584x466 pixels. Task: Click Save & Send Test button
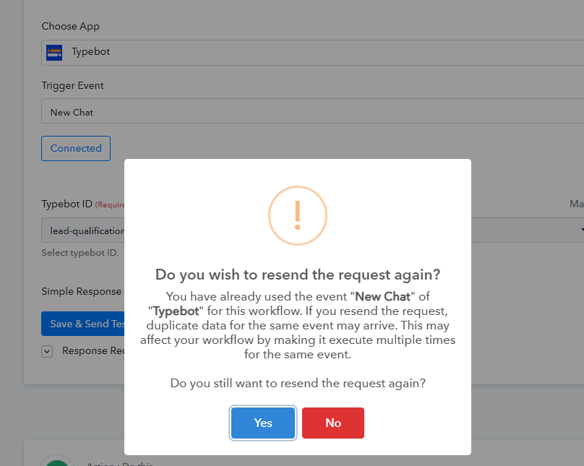(x=82, y=324)
